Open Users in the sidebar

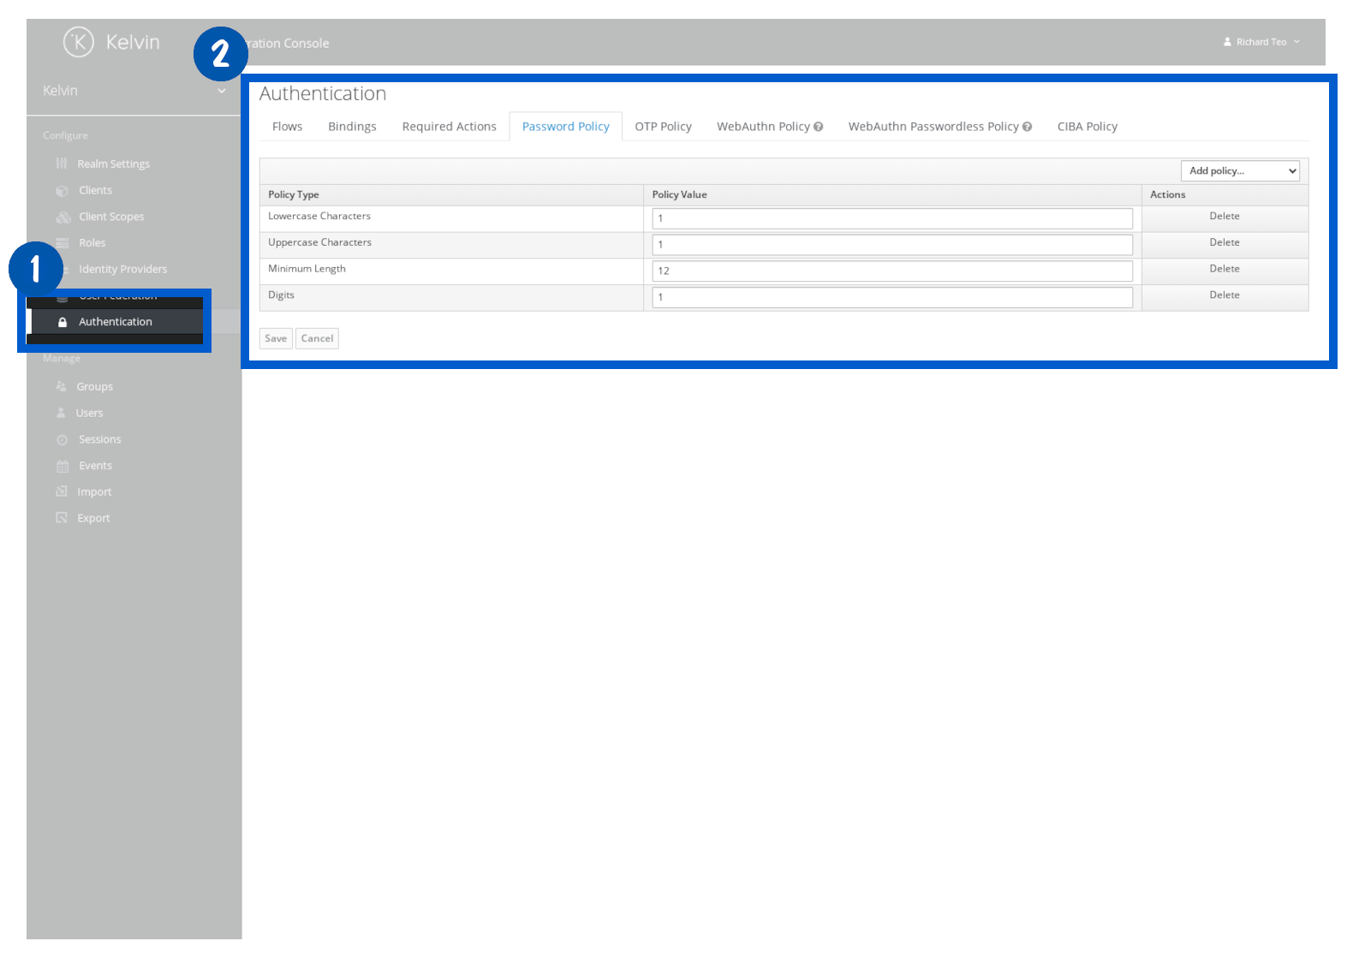click(x=89, y=414)
